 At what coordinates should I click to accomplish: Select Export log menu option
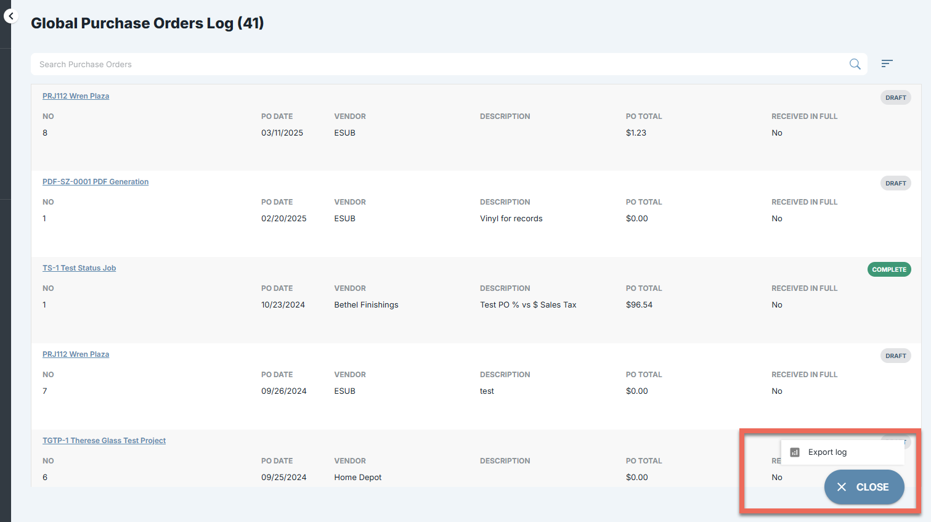coord(843,452)
